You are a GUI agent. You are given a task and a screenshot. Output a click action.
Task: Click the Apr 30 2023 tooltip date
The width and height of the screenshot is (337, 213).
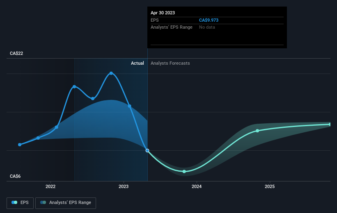click(x=163, y=13)
